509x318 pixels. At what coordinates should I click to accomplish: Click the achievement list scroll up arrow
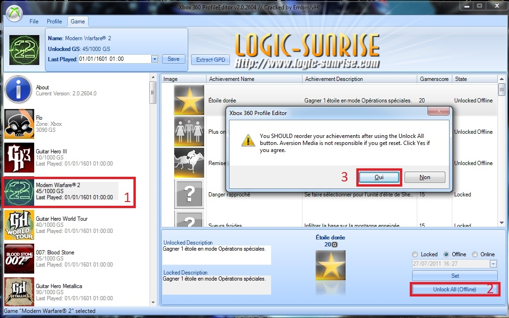coord(502,79)
